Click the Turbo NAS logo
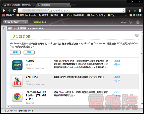This screenshot has height=114, width=144. [x=40, y=22]
